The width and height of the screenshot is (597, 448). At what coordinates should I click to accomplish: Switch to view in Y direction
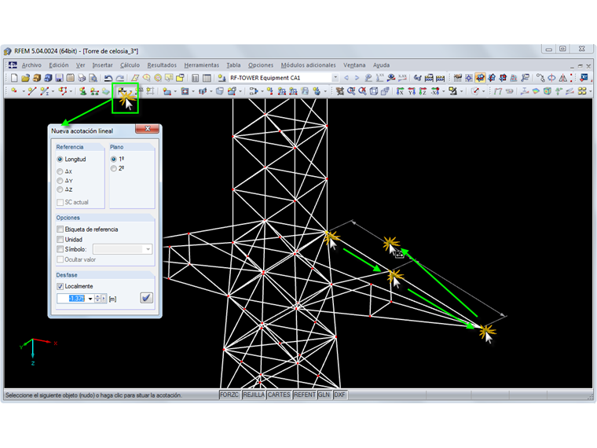[412, 91]
